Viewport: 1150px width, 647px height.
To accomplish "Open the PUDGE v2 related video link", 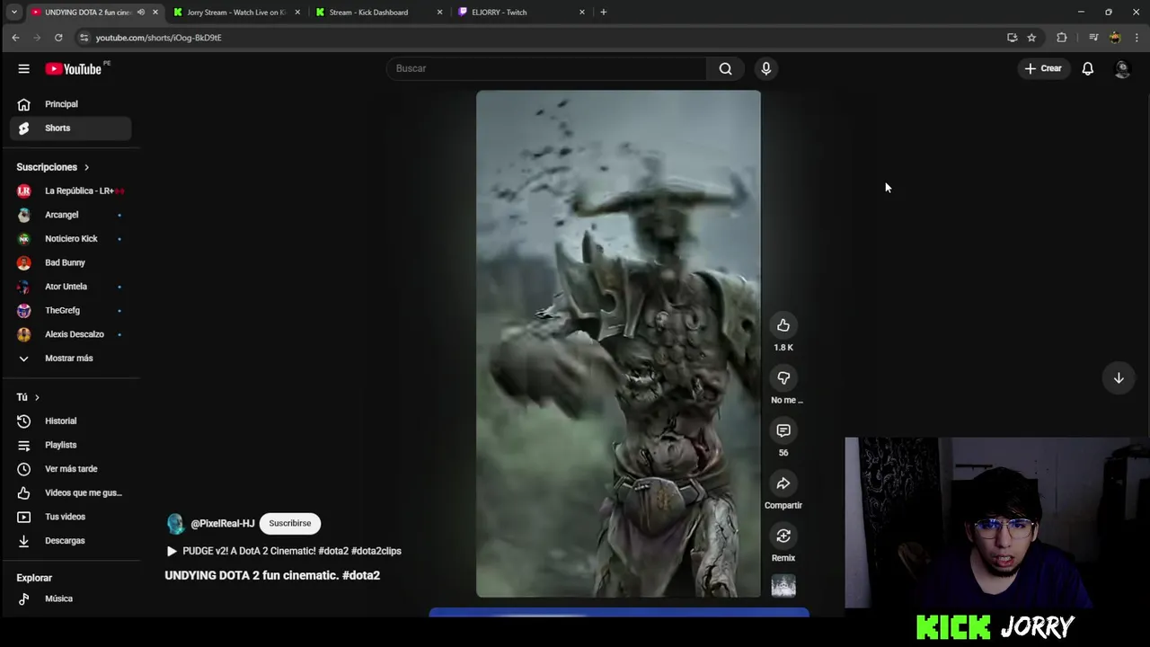I will click(x=284, y=551).
